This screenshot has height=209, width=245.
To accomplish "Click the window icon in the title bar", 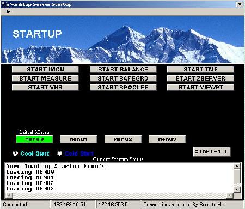I will point(5,4).
